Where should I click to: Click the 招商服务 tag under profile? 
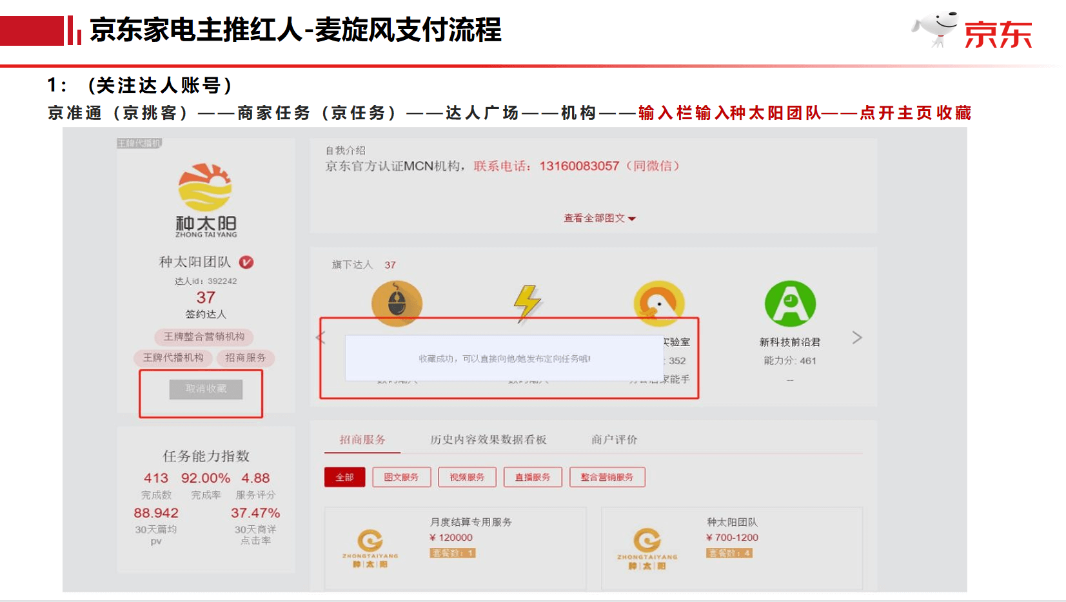[x=245, y=358]
